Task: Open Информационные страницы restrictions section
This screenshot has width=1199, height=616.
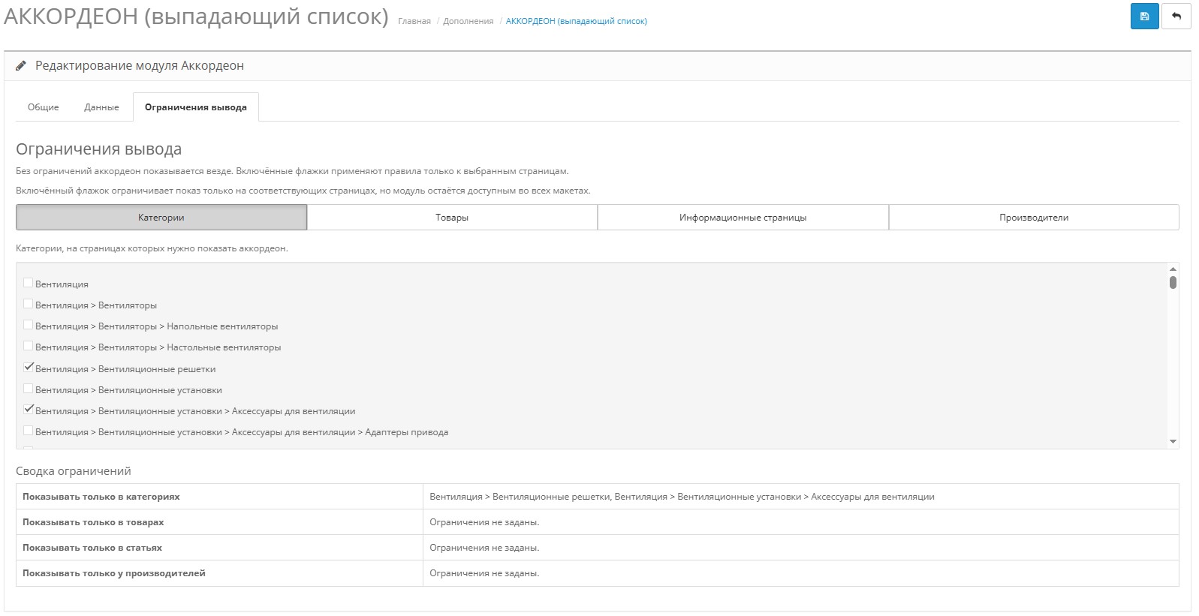Action: click(743, 218)
